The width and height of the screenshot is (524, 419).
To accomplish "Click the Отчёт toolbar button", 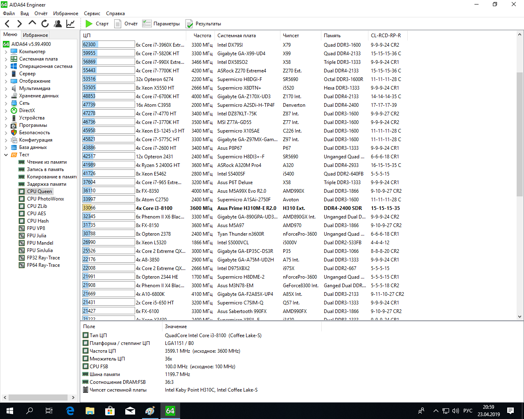I will [126, 24].
